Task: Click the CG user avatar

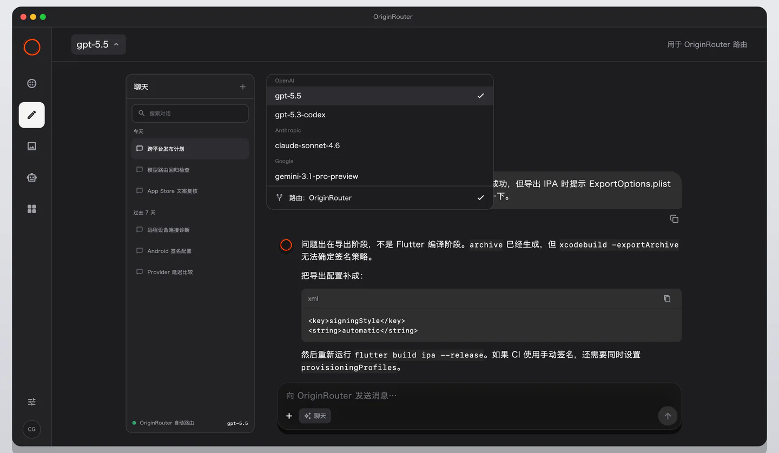Action: point(32,429)
